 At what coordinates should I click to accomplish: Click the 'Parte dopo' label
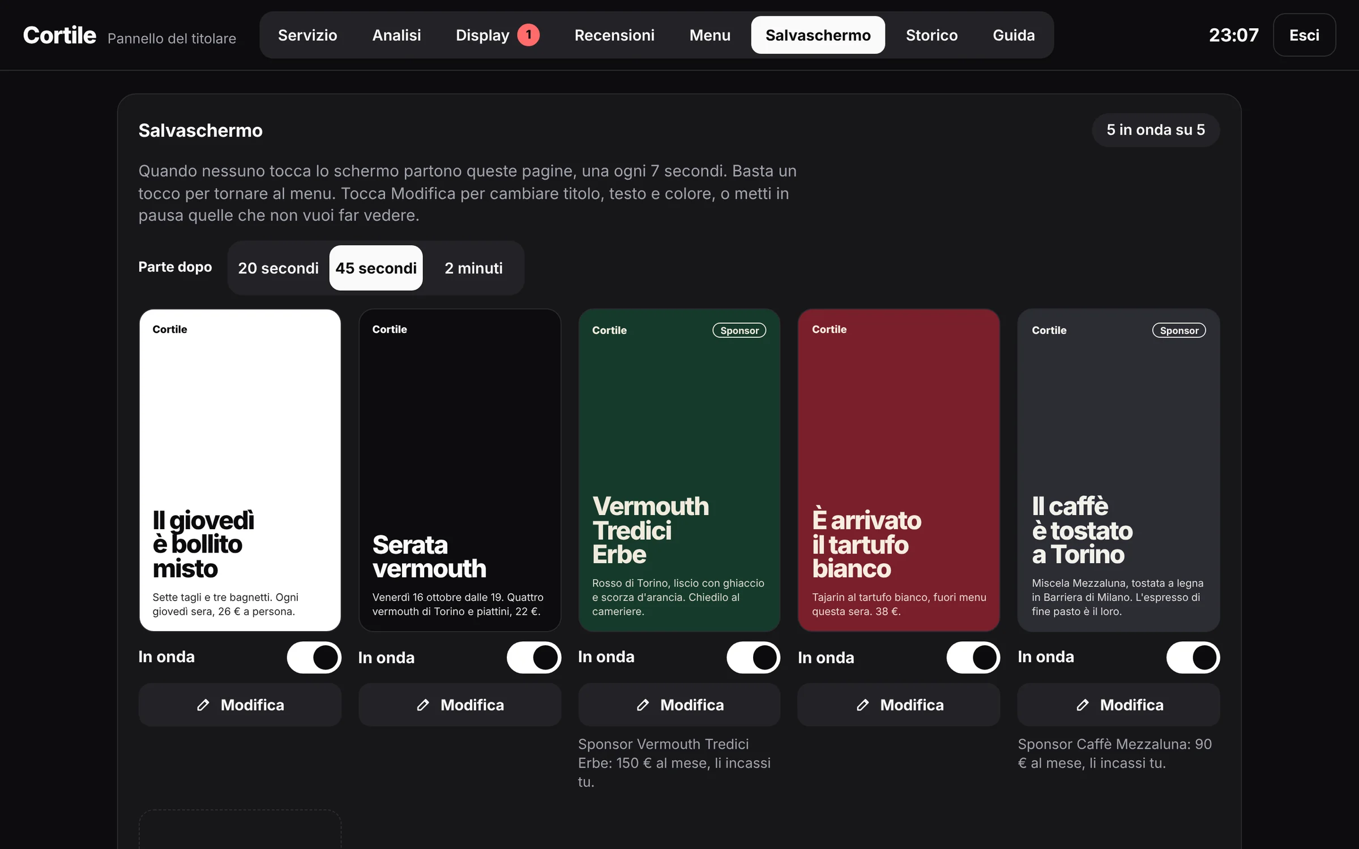pos(175,267)
